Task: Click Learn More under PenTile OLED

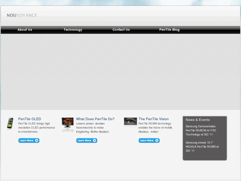Action: [29, 140]
